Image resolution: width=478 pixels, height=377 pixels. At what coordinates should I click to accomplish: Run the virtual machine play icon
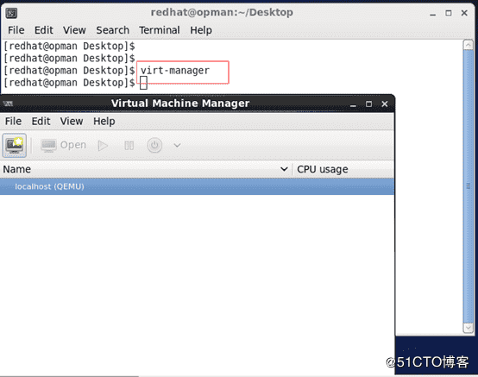click(x=103, y=146)
